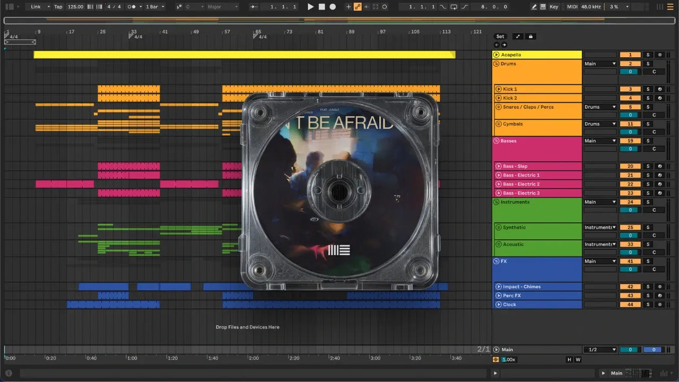Toggle the Key map mode switch
The height and width of the screenshot is (382, 679).
point(554,7)
